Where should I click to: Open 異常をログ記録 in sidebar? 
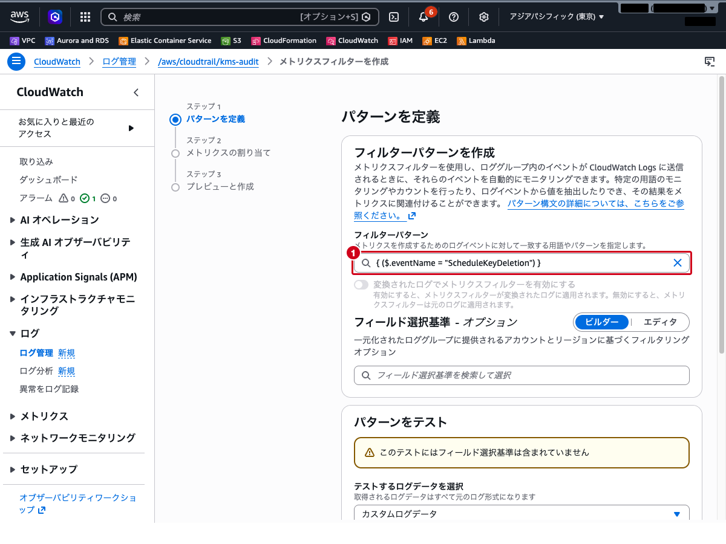[49, 389]
